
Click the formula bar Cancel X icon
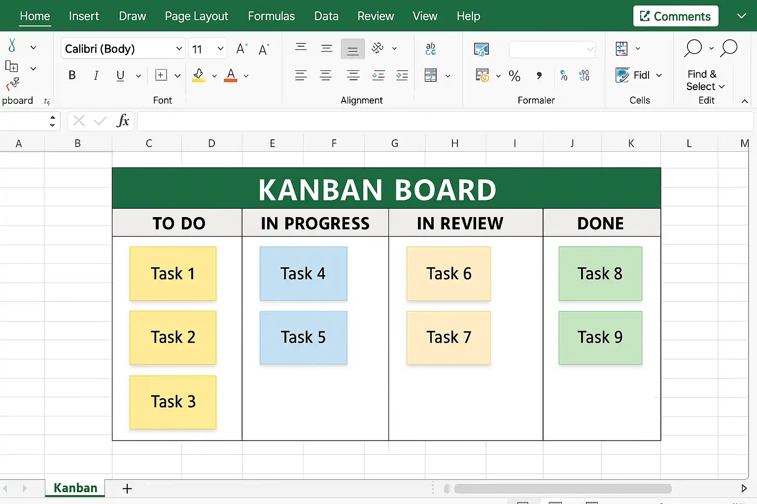pyautogui.click(x=79, y=121)
